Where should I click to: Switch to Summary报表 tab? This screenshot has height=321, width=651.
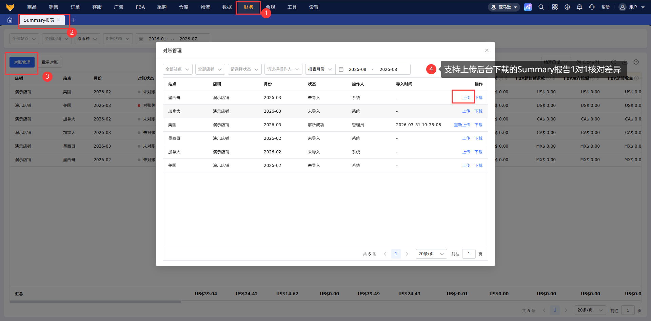[x=39, y=20]
